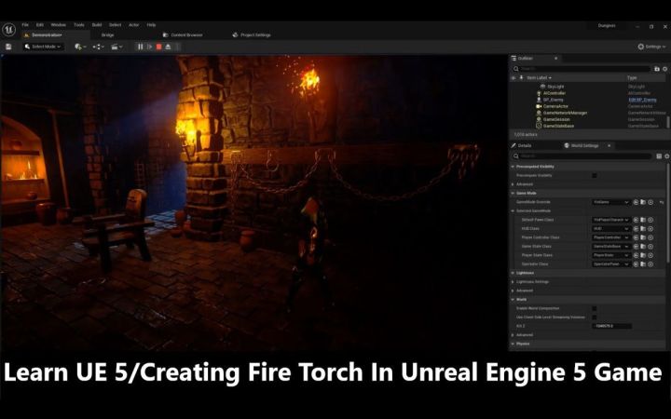671x419 pixels.
Task: Select GameNetworkManager in the Outliner
Action: click(x=565, y=113)
